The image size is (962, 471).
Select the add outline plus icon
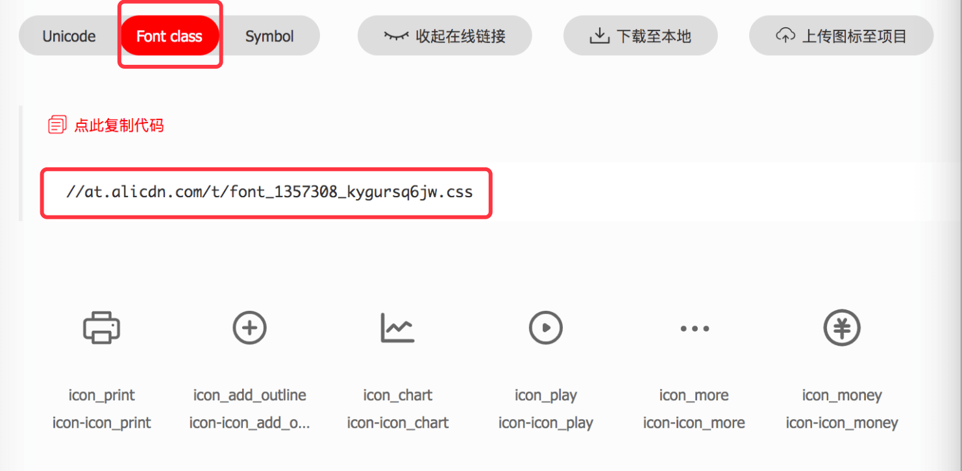tap(250, 328)
